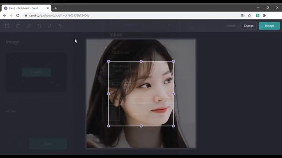The image size is (282, 158).
Task: Click the middle-right crop handle
Action: 173,93
